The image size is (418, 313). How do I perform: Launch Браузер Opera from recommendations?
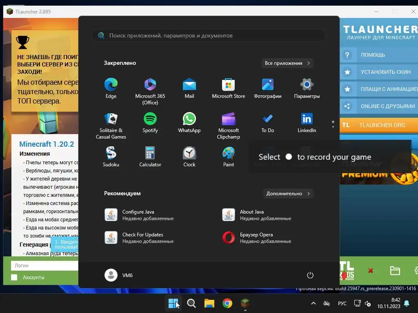pyautogui.click(x=257, y=238)
